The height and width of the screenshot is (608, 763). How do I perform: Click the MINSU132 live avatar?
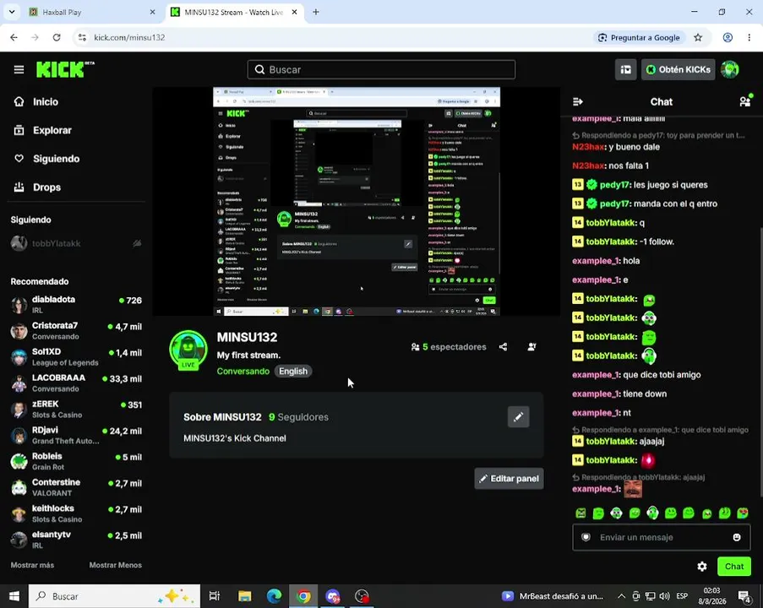point(188,350)
